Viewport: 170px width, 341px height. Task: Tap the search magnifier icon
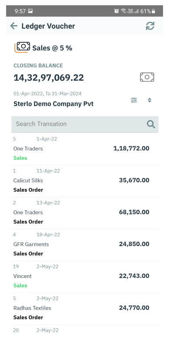151,124
